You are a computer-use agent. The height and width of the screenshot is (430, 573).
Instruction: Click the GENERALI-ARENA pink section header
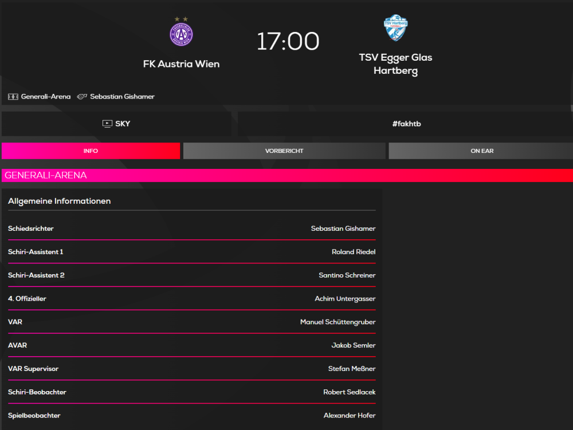46,176
